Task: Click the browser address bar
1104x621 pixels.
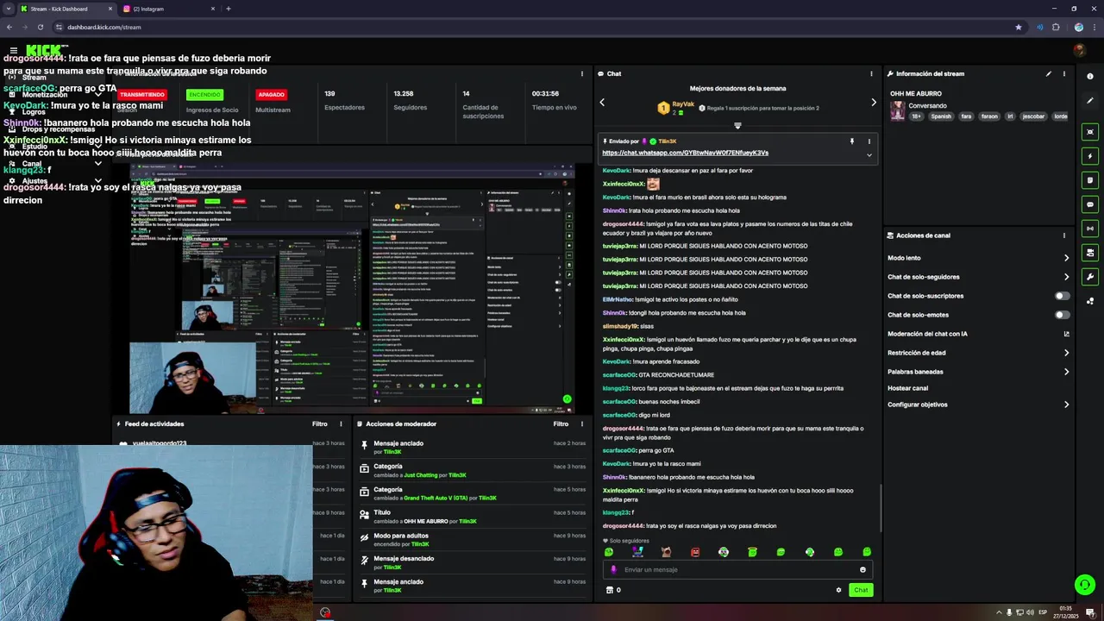Action: point(535,27)
